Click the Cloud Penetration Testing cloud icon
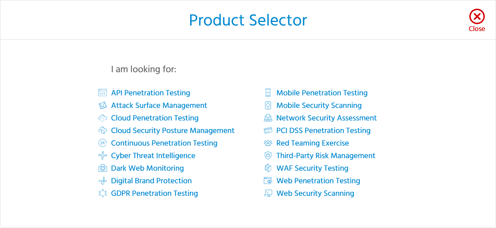This screenshot has height=228, width=496. [103, 118]
